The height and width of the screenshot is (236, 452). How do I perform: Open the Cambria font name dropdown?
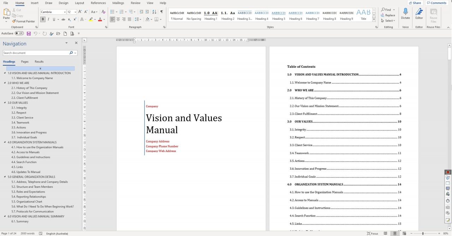tap(65, 12)
